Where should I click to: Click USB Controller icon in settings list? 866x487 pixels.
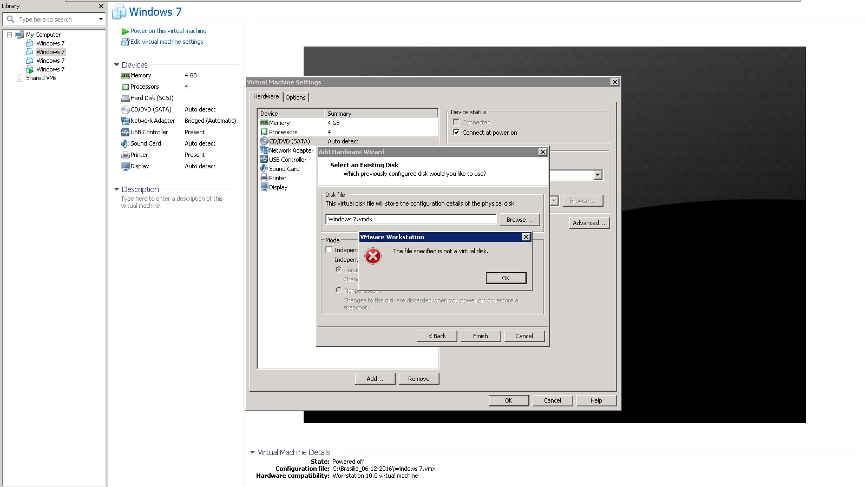(264, 160)
